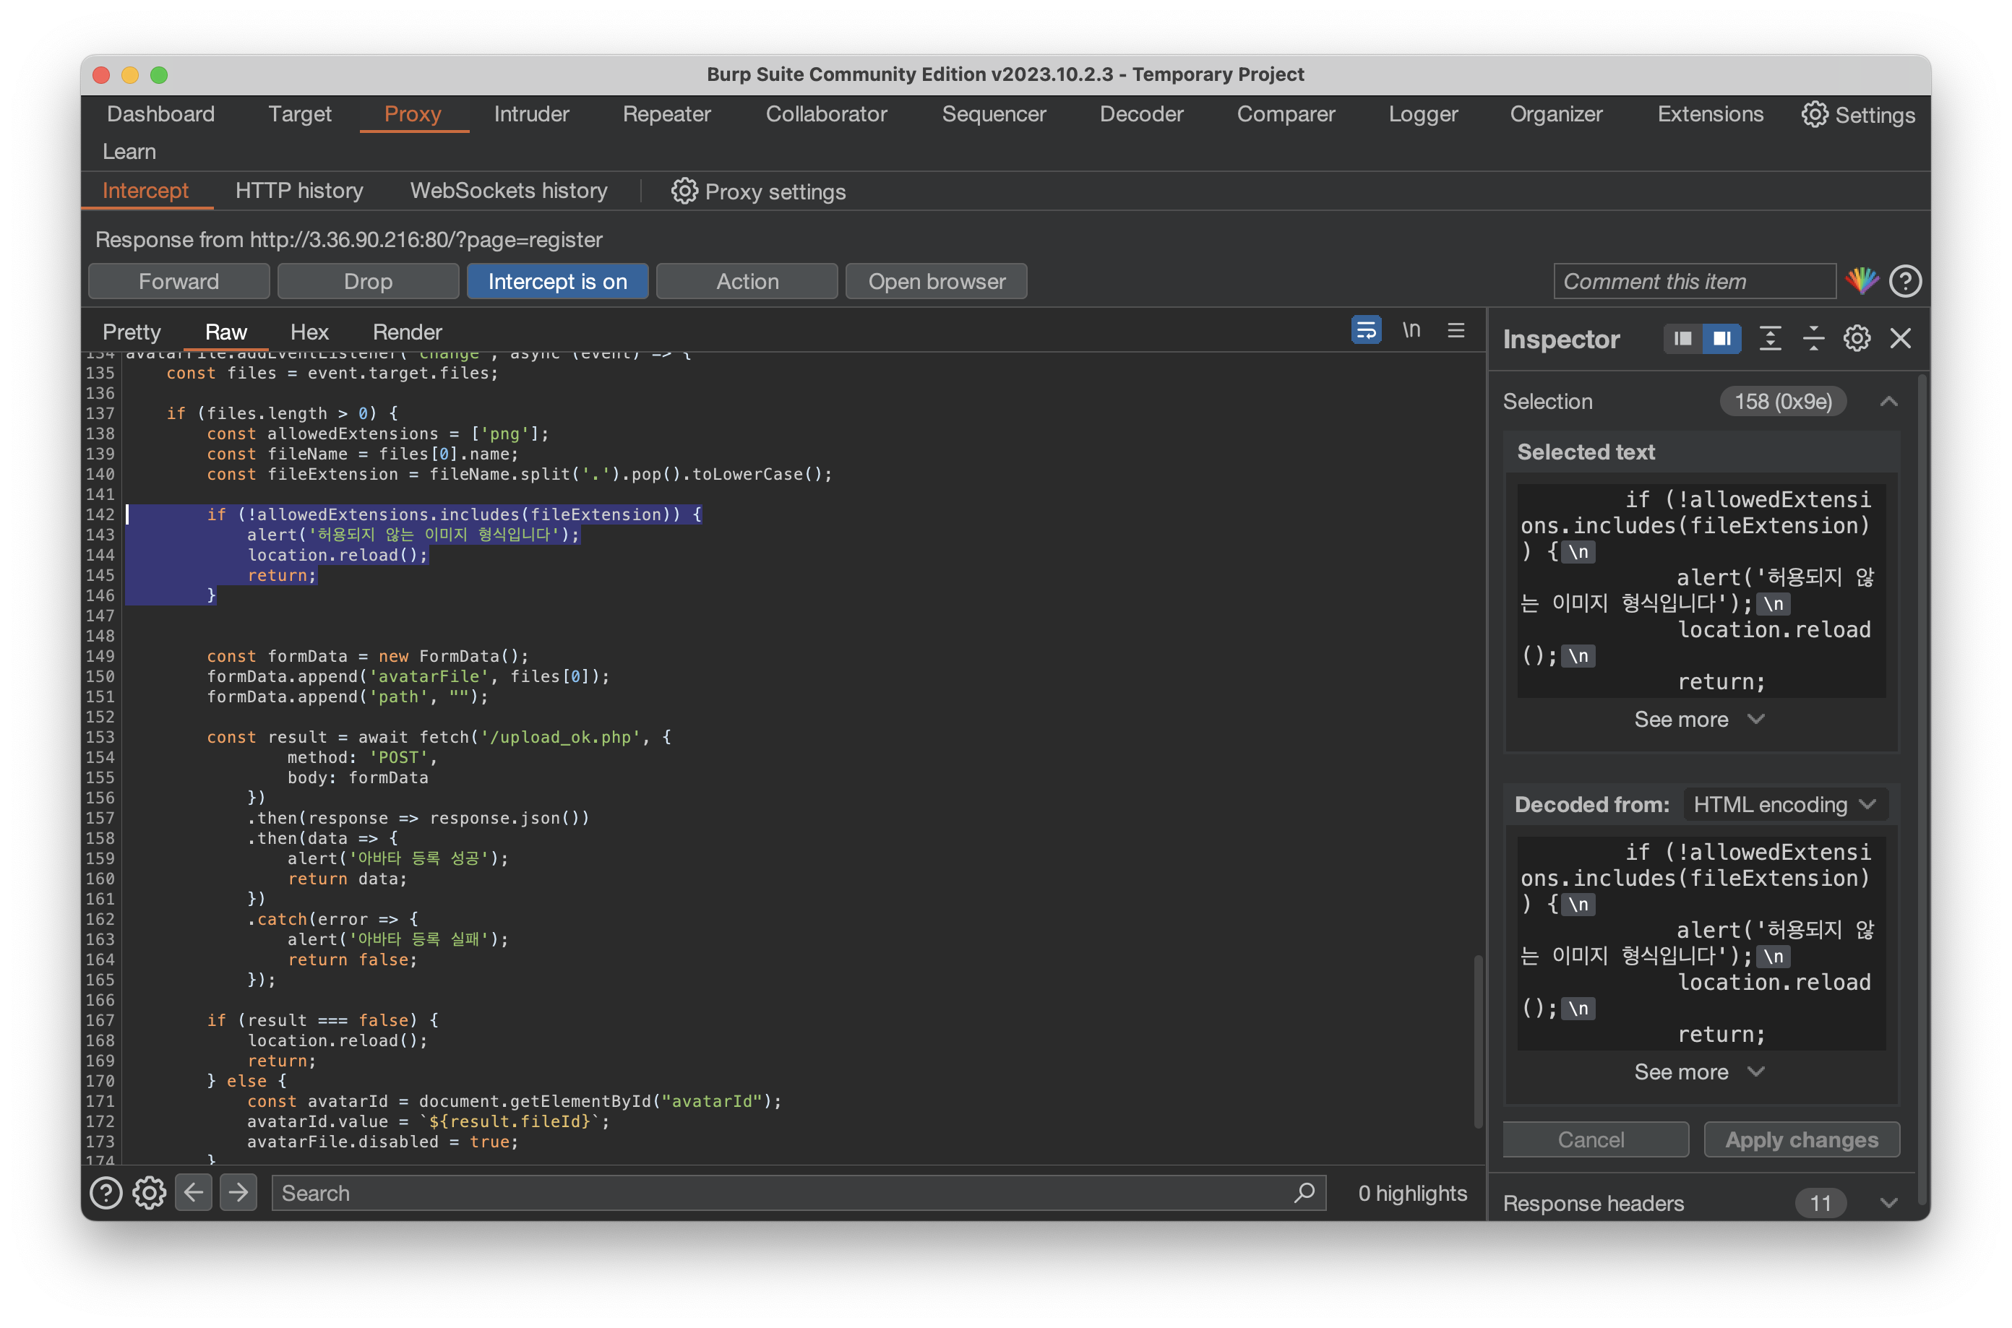Select the Pretty view tab
This screenshot has width=2012, height=1328.
tap(132, 332)
